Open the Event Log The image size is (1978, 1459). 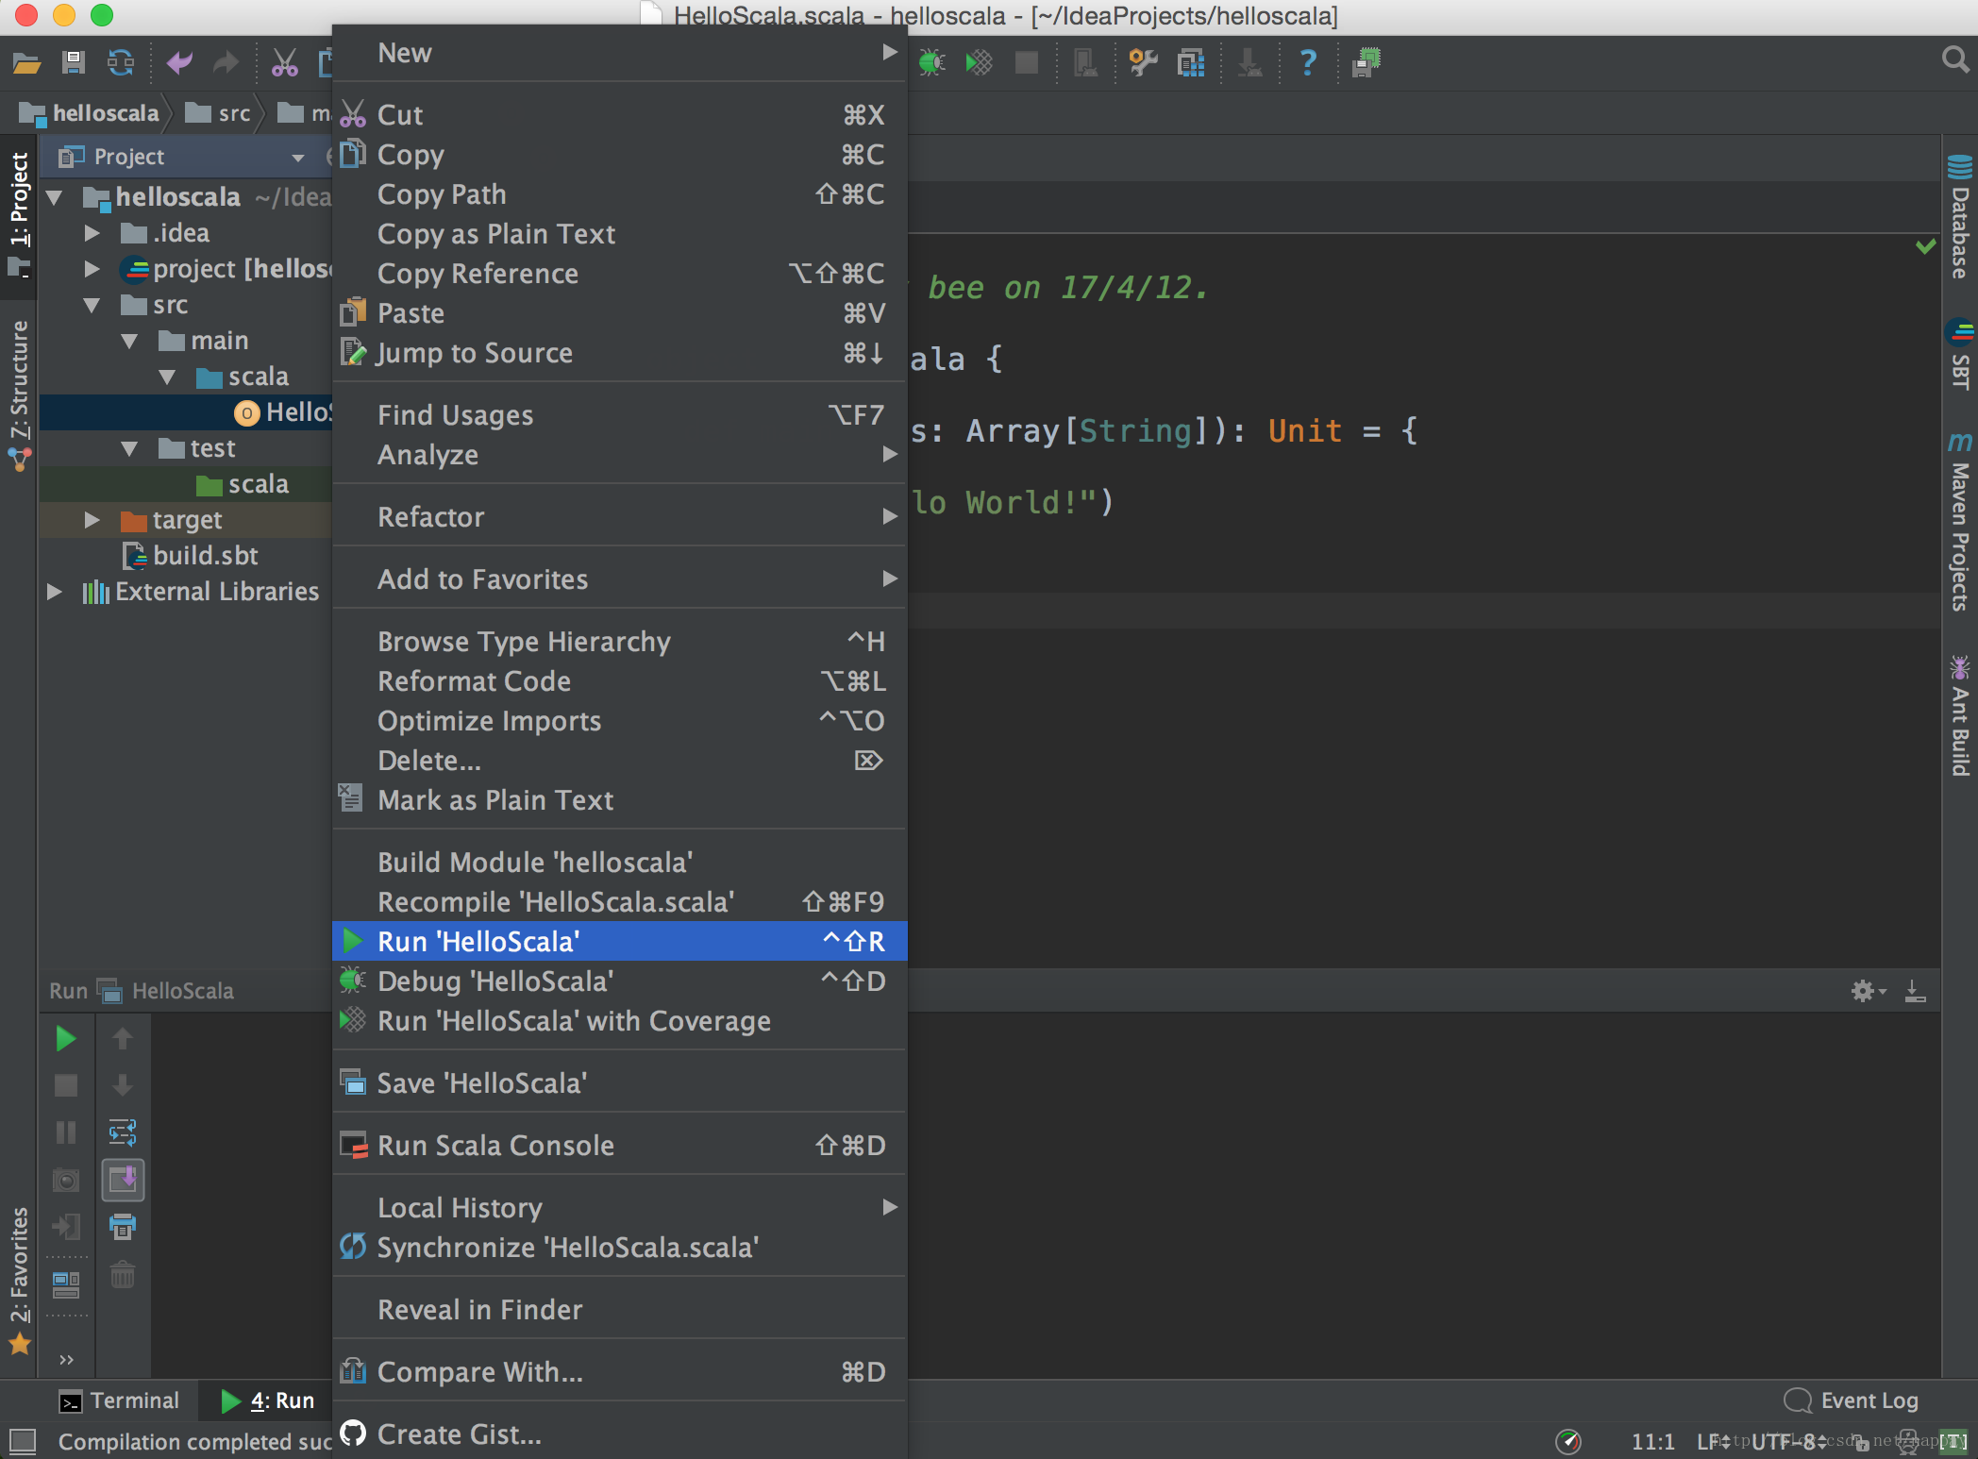tap(1852, 1400)
